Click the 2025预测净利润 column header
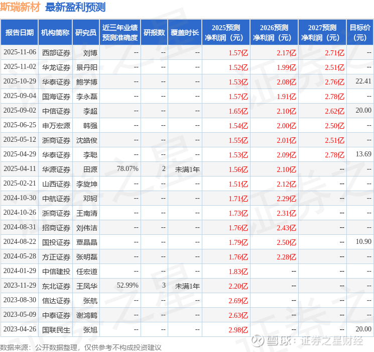 tap(226, 32)
